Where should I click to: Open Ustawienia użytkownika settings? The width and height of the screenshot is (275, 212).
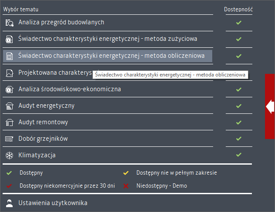click(53, 203)
